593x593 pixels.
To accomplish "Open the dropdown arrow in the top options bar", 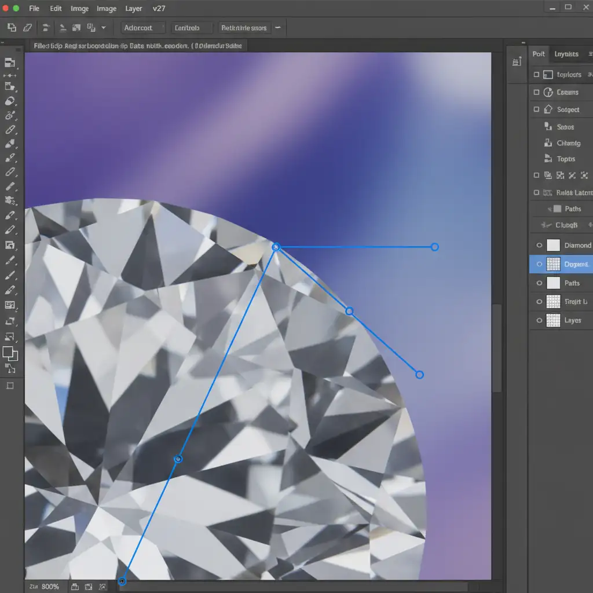I will click(104, 27).
